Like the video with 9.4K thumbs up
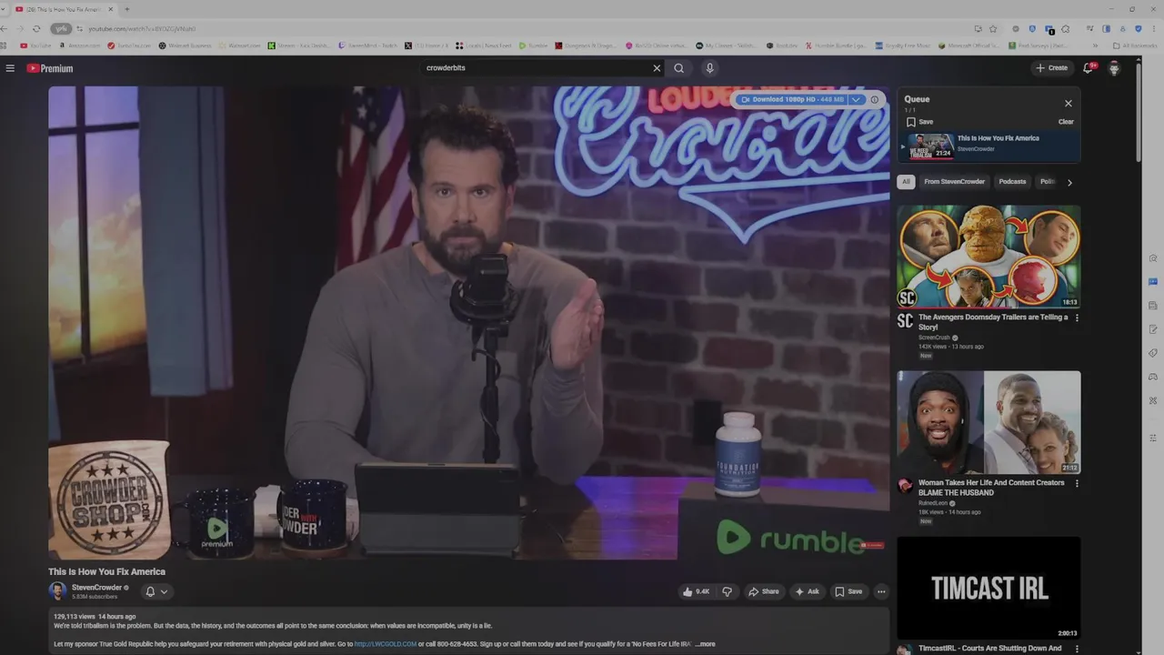The image size is (1164, 655). click(696, 591)
